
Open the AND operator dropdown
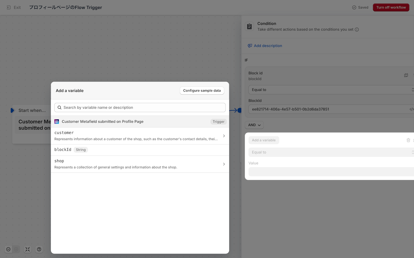coord(254,125)
